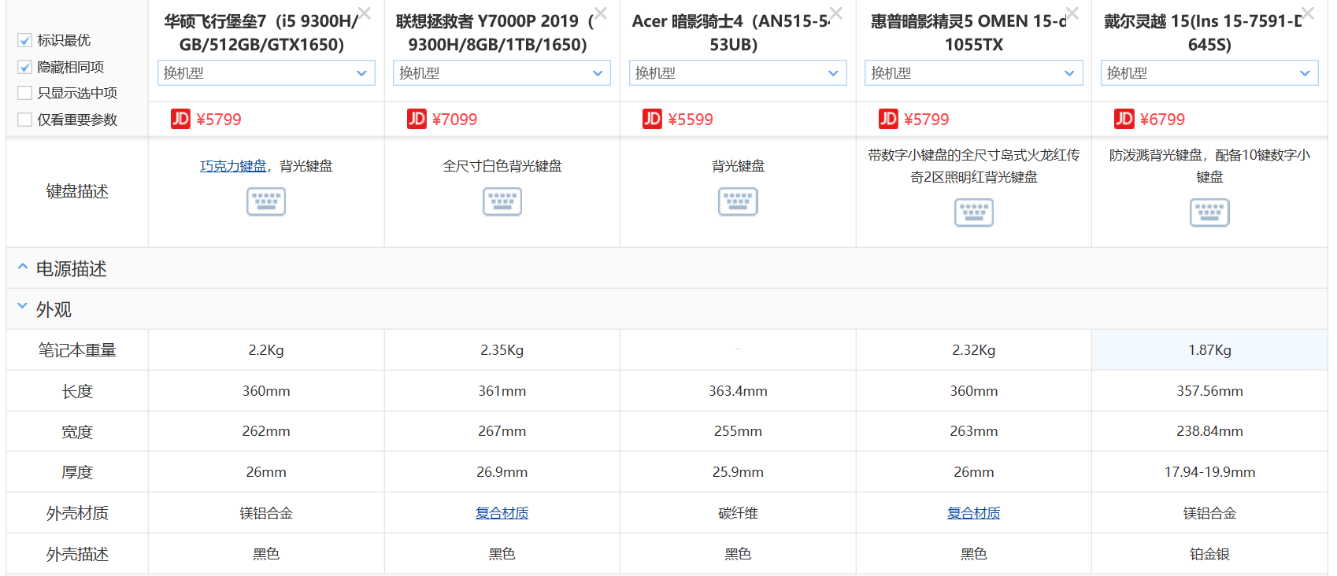
Task: Open the 巧克力键盘 link
Action: [233, 166]
